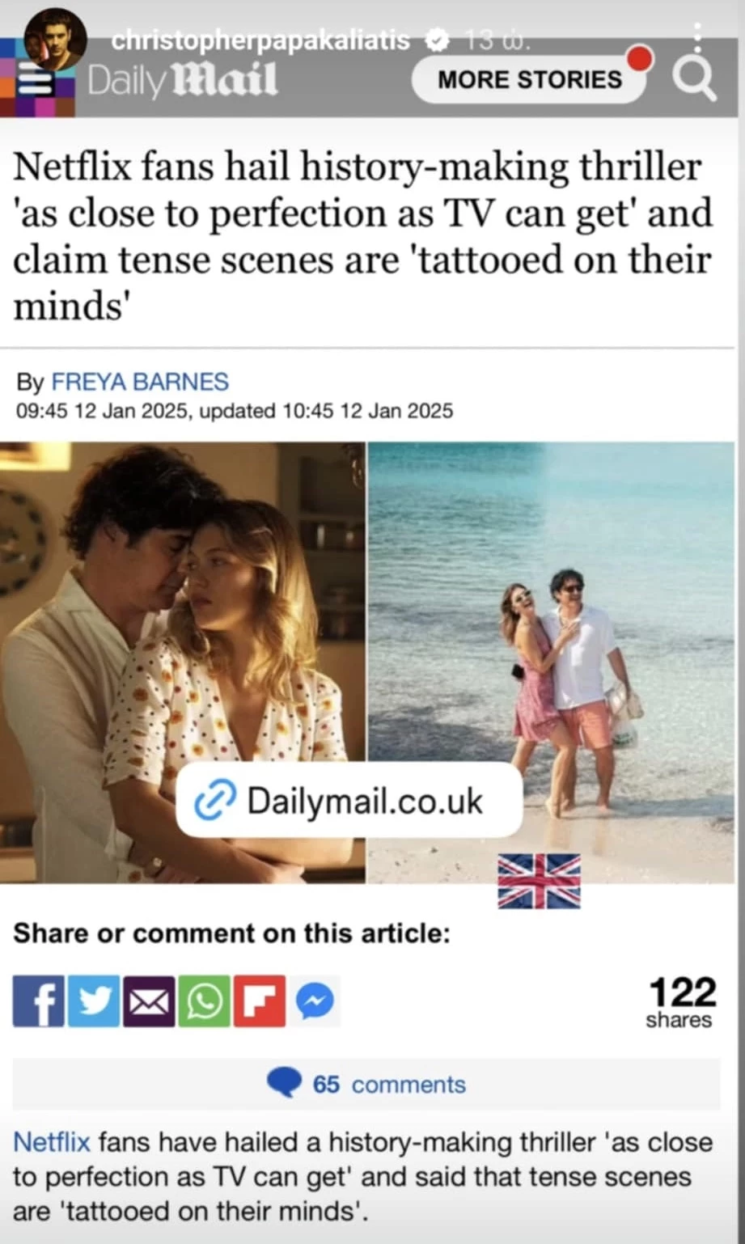Share article via Messenger icon

click(x=315, y=1001)
